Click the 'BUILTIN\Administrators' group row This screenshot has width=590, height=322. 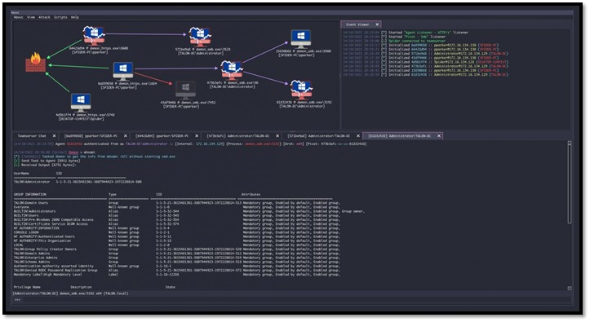189,211
